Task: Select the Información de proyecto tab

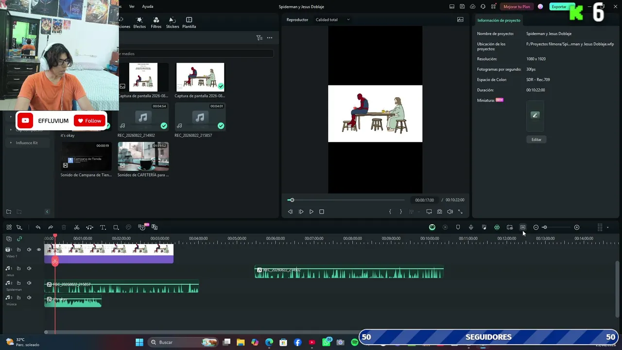Action: [x=499, y=20]
